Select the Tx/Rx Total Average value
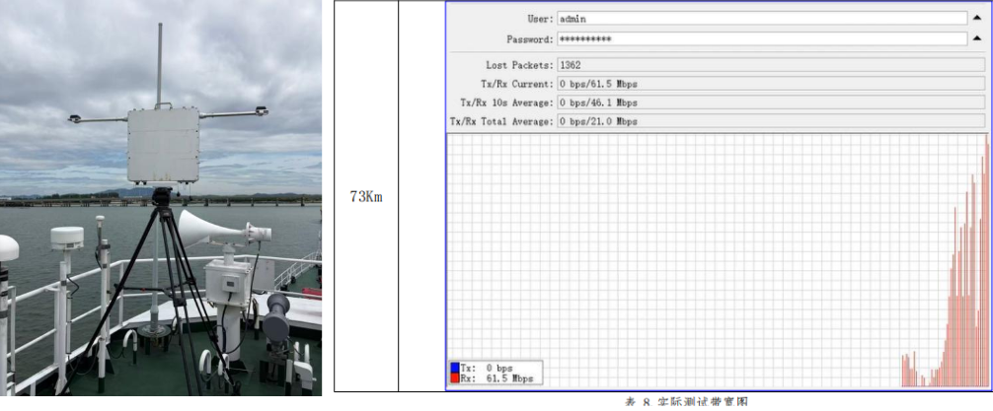This screenshot has width=993, height=411. click(771, 121)
